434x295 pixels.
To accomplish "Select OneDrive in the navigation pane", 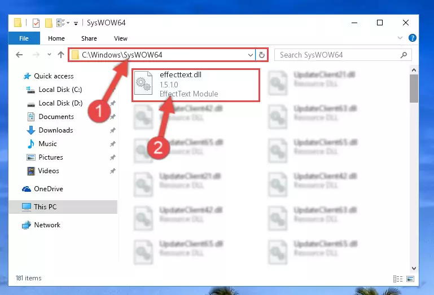I will (x=49, y=189).
